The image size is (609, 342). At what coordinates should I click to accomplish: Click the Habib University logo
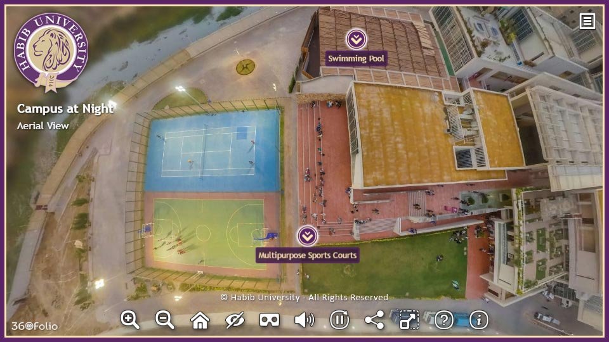[51, 51]
